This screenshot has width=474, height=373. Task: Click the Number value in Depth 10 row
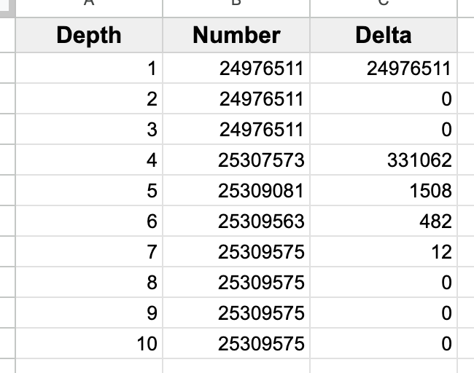click(x=236, y=343)
